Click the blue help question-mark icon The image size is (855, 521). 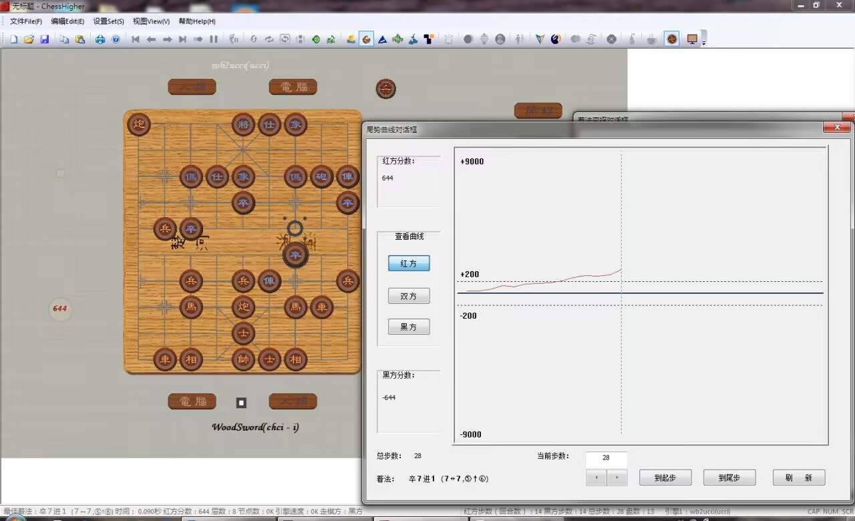[x=116, y=39]
